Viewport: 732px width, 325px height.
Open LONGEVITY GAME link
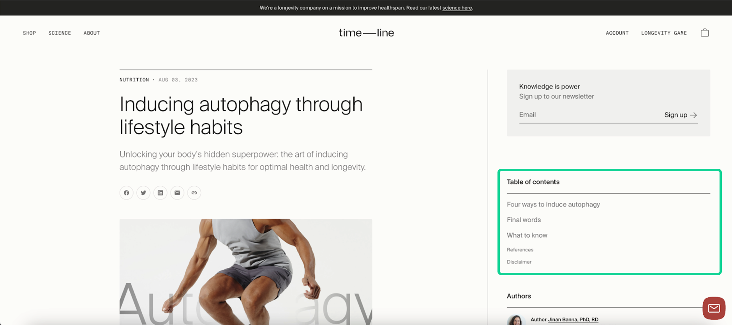point(664,33)
